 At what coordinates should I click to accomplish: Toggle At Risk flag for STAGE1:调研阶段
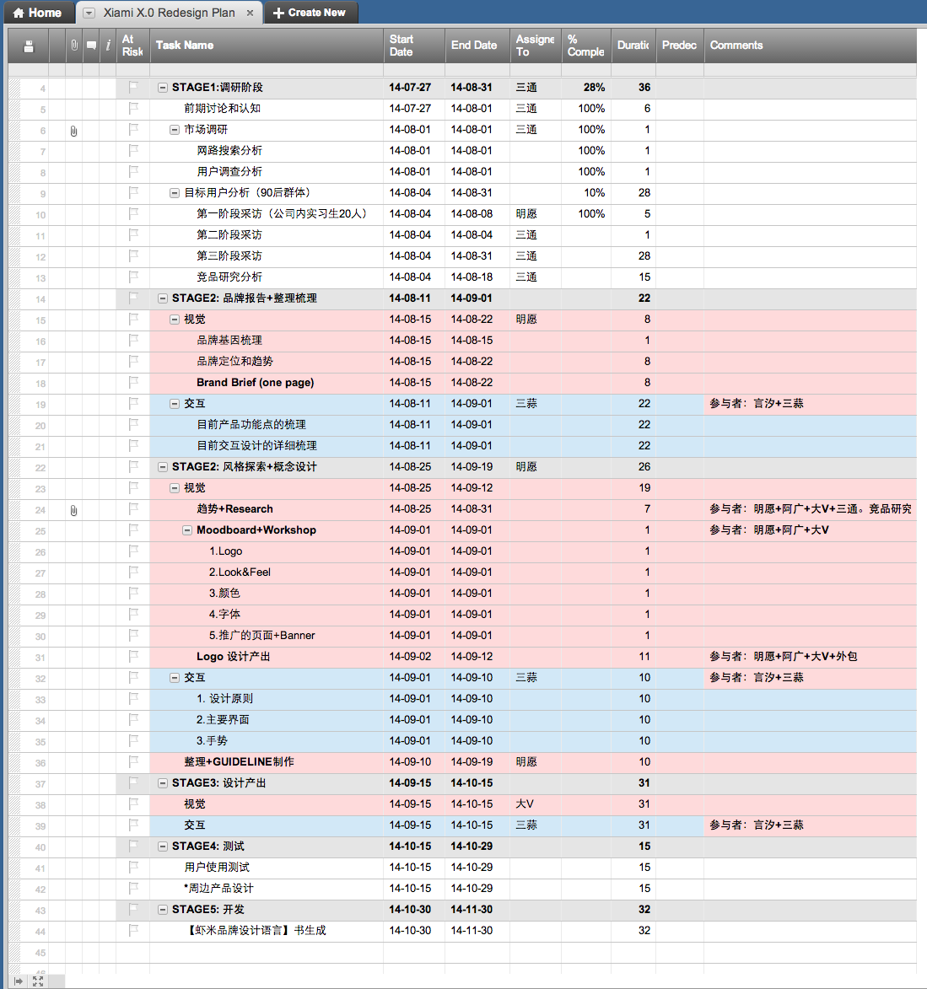(133, 87)
